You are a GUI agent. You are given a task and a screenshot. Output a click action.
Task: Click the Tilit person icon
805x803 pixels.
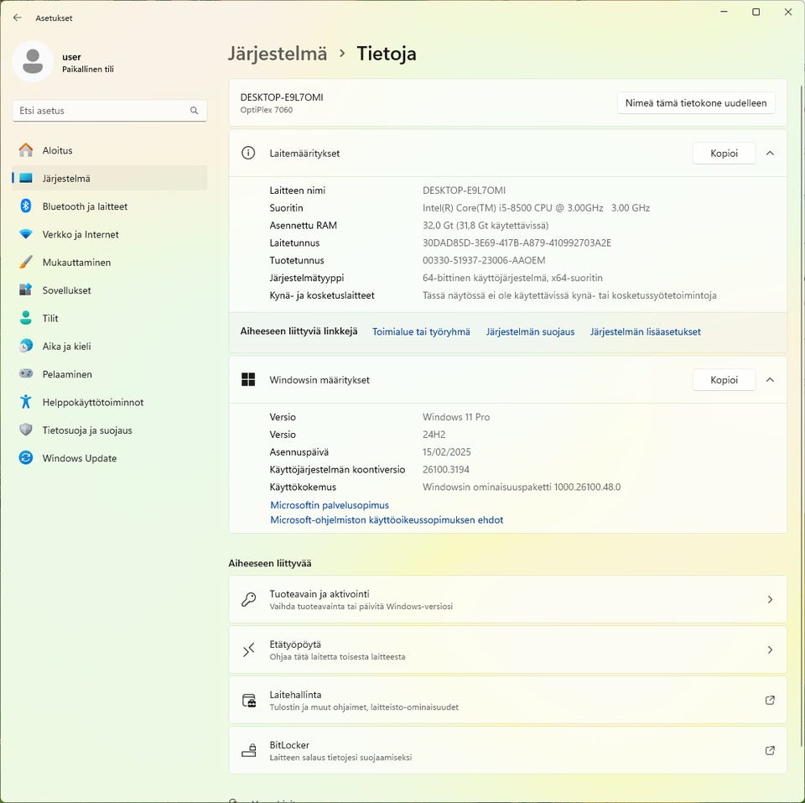point(26,318)
